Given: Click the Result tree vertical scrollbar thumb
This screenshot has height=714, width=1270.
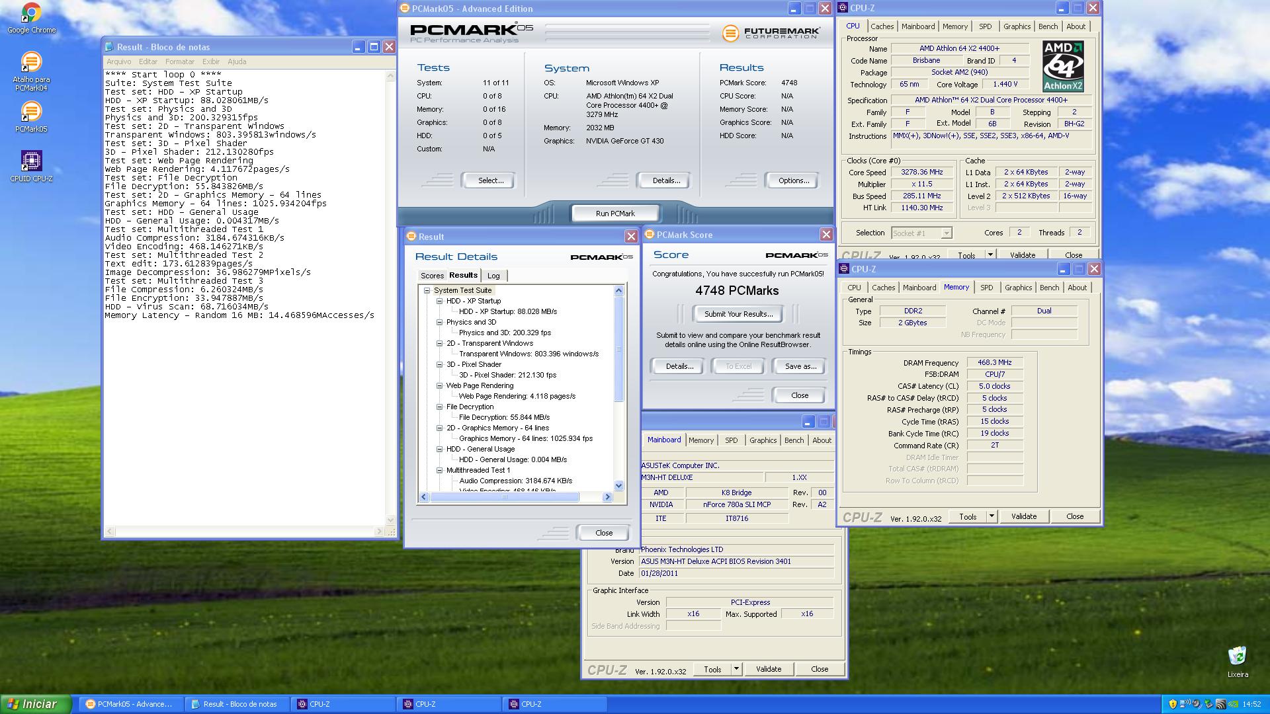Looking at the screenshot, I should click(x=618, y=348).
